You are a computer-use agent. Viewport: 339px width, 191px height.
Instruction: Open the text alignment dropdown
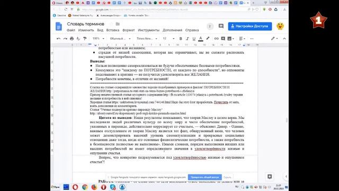click(x=242, y=39)
